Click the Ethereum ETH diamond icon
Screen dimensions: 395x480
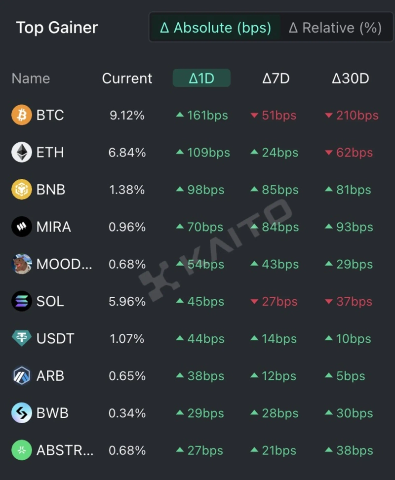click(x=22, y=152)
